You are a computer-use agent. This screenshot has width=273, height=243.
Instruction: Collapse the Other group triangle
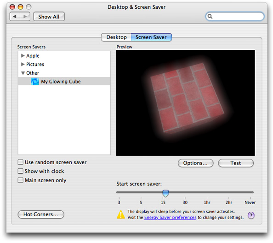pos(23,73)
